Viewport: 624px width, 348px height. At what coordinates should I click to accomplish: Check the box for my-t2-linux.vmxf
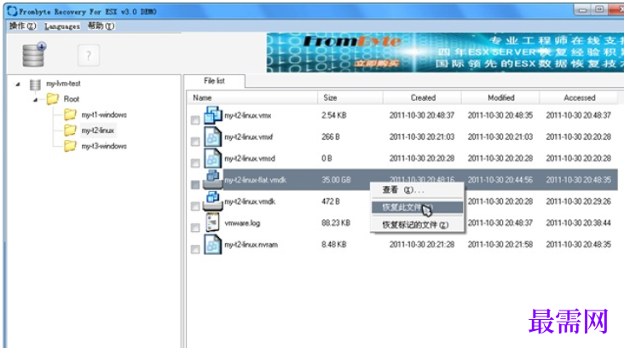[195, 142]
